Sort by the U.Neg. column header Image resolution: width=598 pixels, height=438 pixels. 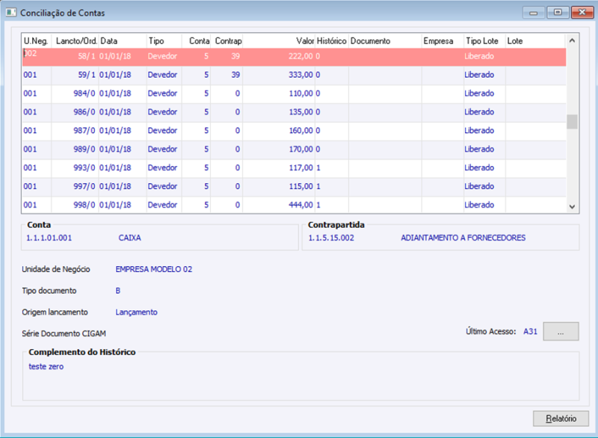(36, 41)
